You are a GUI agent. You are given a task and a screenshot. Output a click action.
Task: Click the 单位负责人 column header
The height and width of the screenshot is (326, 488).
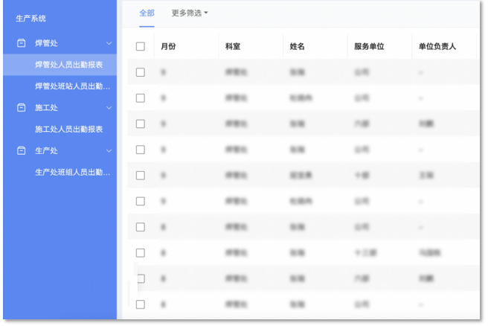[x=437, y=46]
